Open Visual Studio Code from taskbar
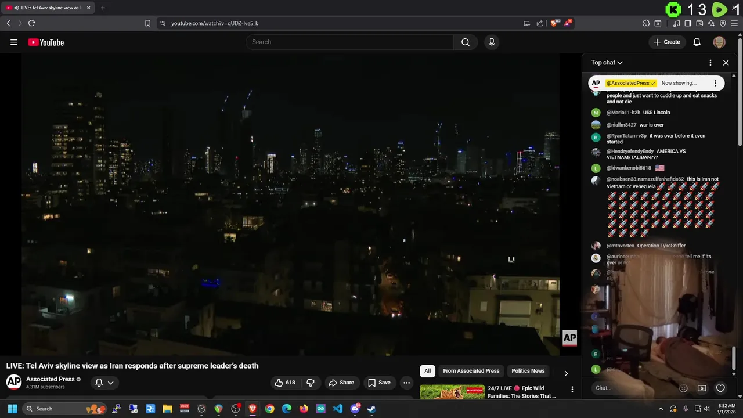Viewport: 743px width, 418px height. pyautogui.click(x=338, y=409)
